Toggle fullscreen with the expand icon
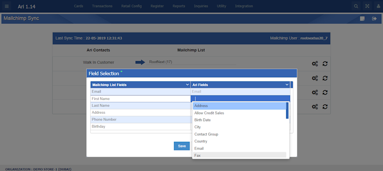 click(x=367, y=6)
